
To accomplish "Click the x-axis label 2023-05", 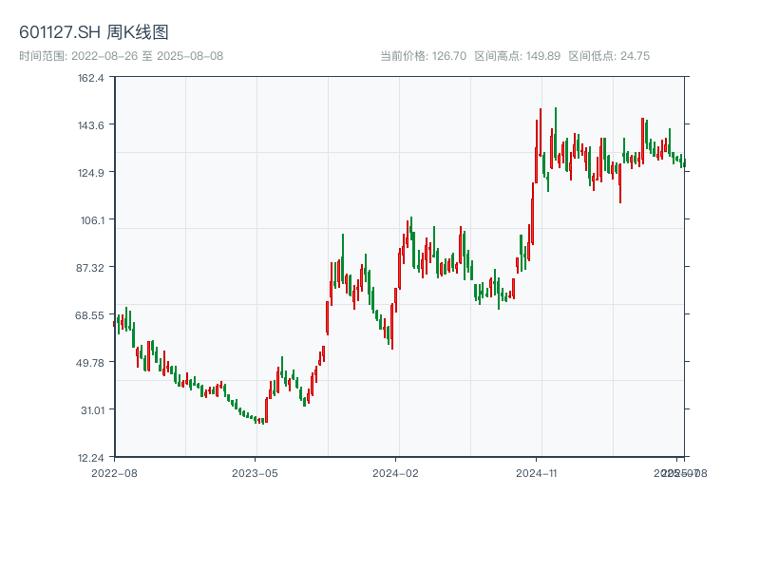I will [255, 473].
